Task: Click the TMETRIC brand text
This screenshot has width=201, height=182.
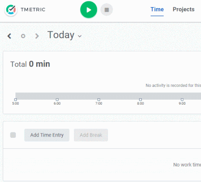Action: (x=33, y=10)
